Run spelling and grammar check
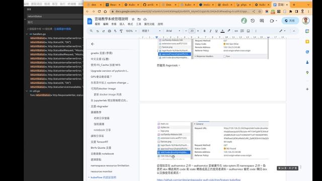322x181 pixels. pos(115,31)
